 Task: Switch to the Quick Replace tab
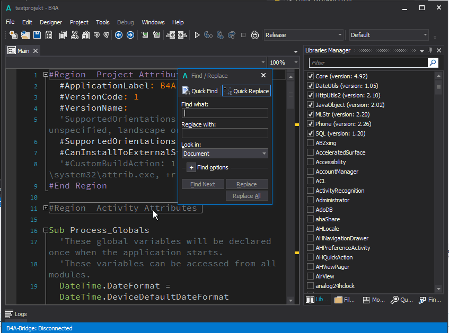[246, 91]
